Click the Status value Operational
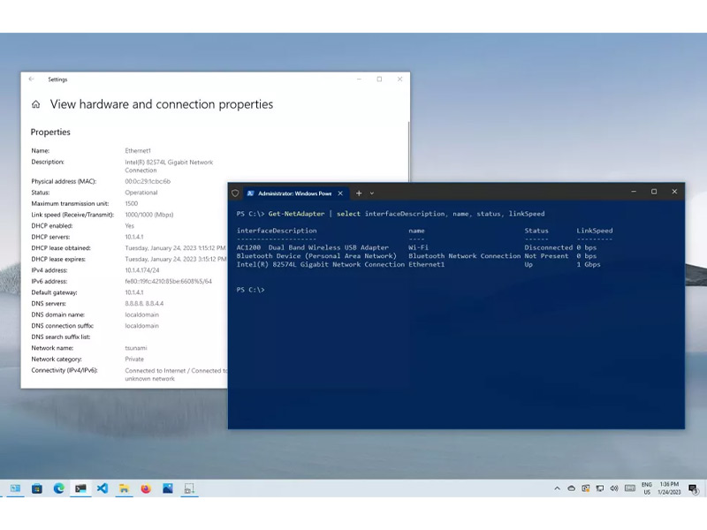The width and height of the screenshot is (707, 530). [x=141, y=193]
